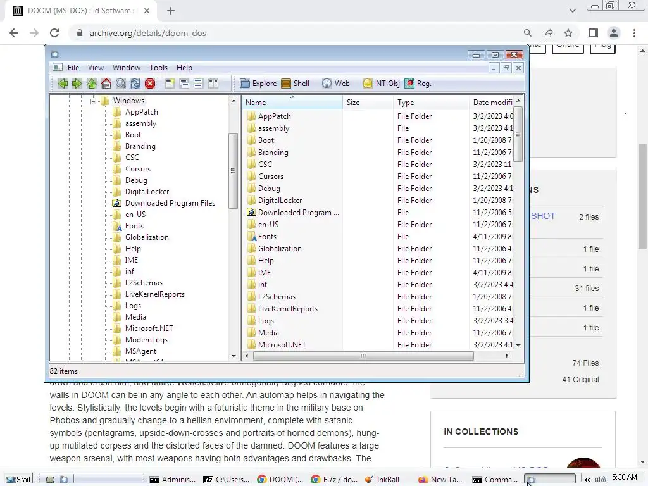Select the L2Schemas folder in the file list
This screenshot has height=486, width=648.
(x=277, y=297)
